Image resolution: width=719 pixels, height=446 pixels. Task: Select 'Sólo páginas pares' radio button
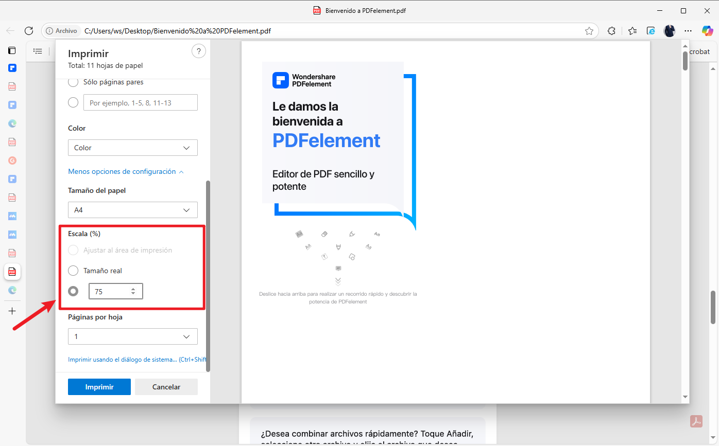(x=74, y=82)
